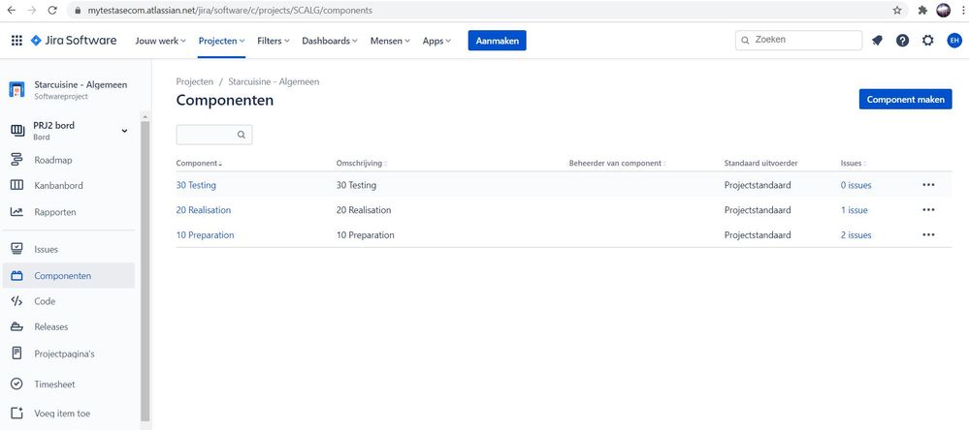
Task: Click the Timesheet check-circle icon
Action: click(x=17, y=384)
